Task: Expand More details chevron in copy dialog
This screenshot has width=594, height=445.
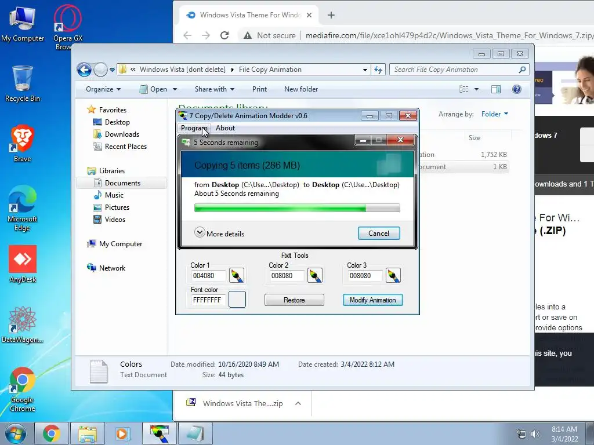Action: (x=200, y=232)
